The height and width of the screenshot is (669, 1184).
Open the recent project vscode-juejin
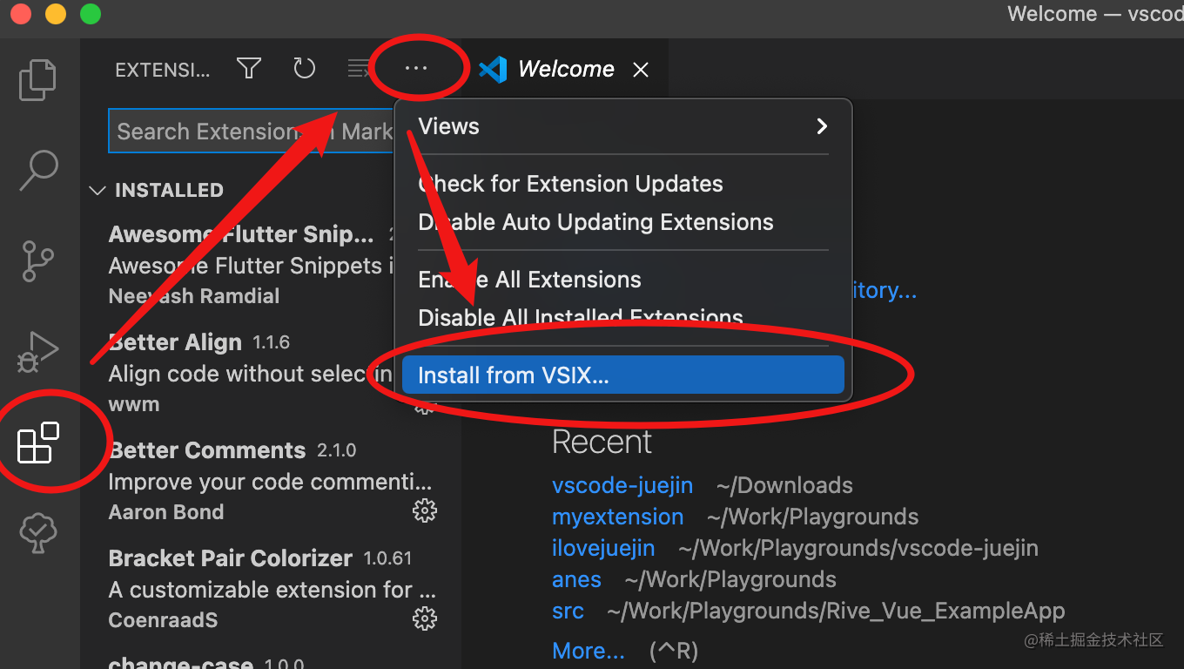(622, 485)
